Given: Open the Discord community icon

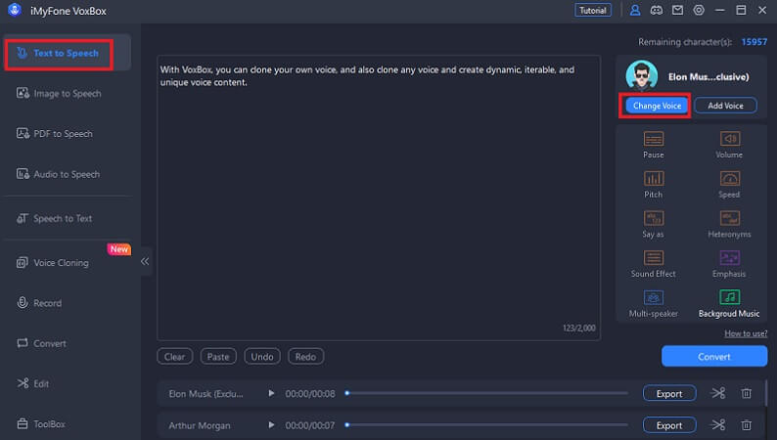Looking at the screenshot, I should click(656, 11).
